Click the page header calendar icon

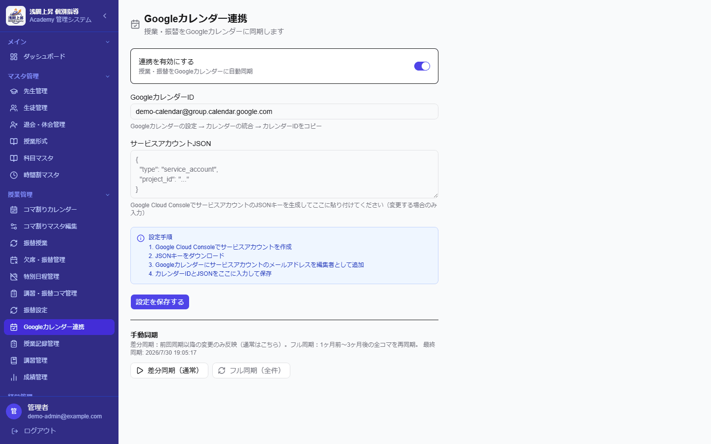click(135, 24)
